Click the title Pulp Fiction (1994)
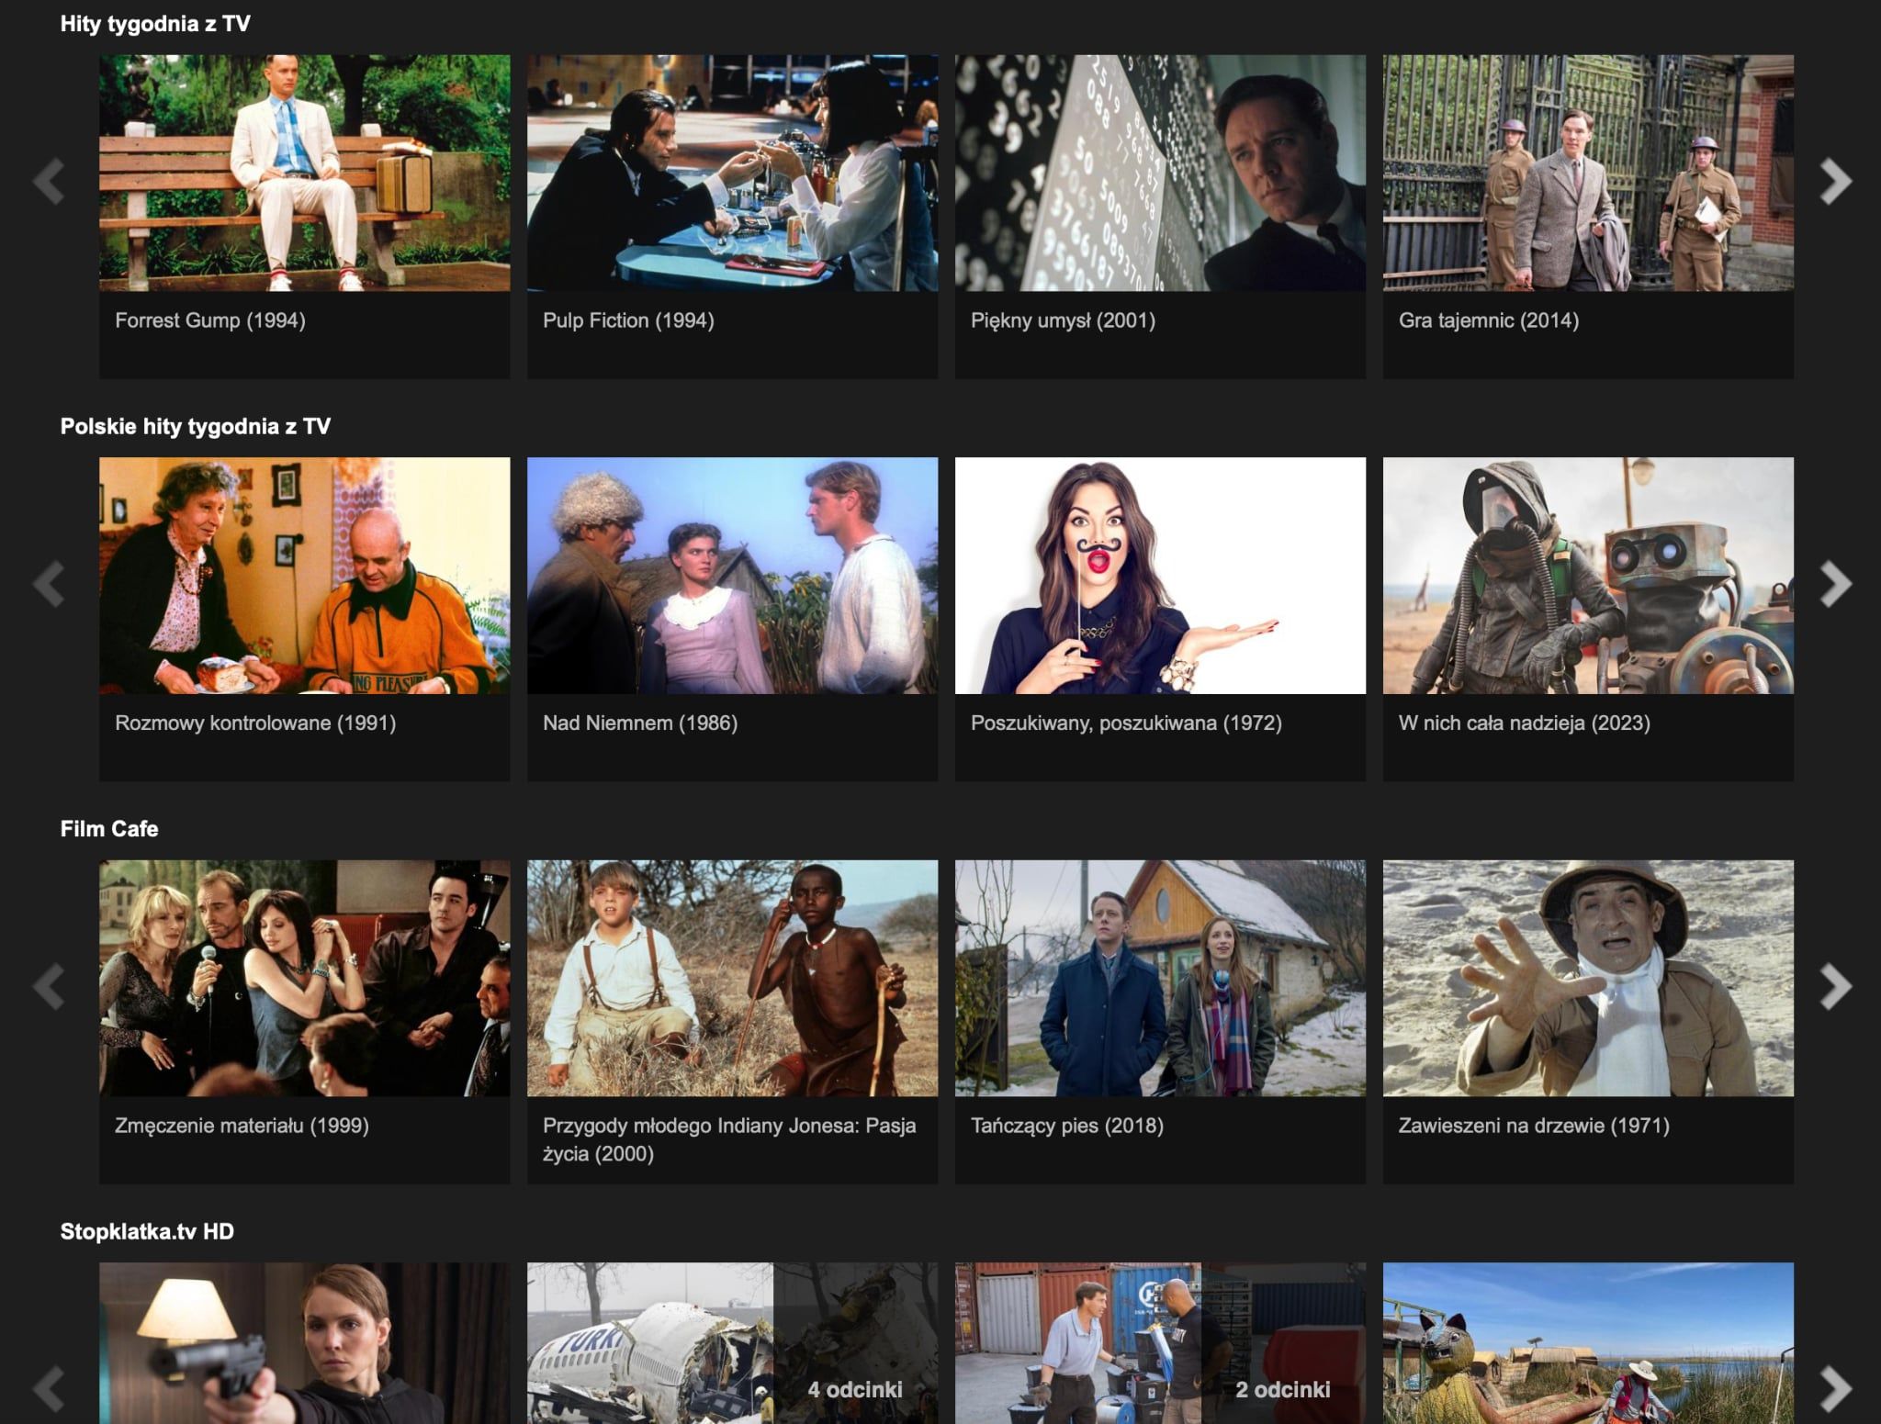Image resolution: width=1881 pixels, height=1424 pixels. coord(628,320)
